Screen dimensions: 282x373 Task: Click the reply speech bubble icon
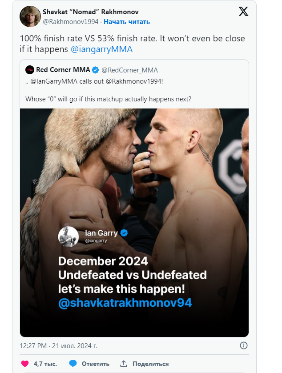[73, 364]
